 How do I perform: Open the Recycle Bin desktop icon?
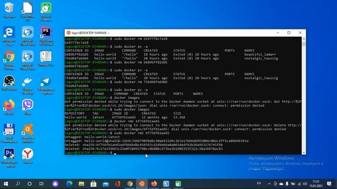9,10
